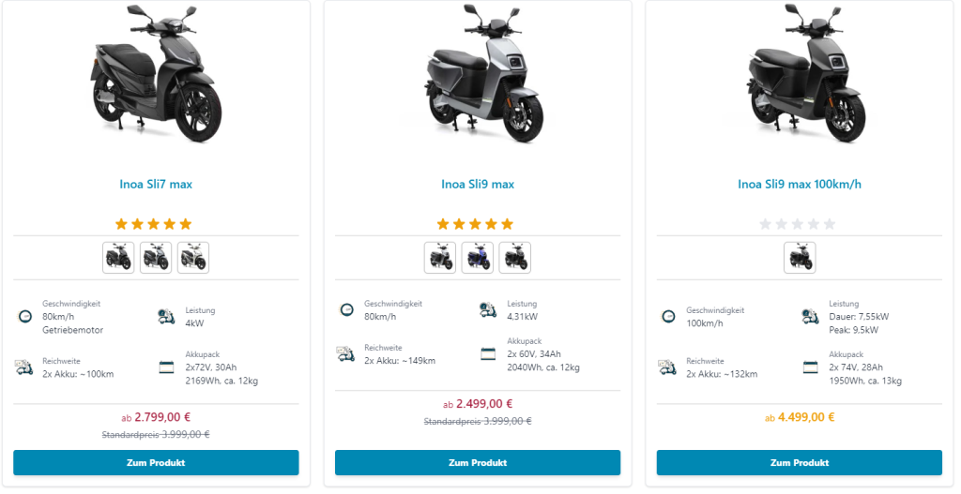Click the speedometer icon on Inoa Sli7 max
Viewport: 961px width, 494px height.
coord(25,316)
